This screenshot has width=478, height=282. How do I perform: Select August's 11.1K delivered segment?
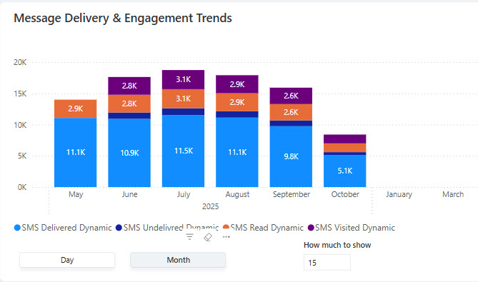click(237, 152)
